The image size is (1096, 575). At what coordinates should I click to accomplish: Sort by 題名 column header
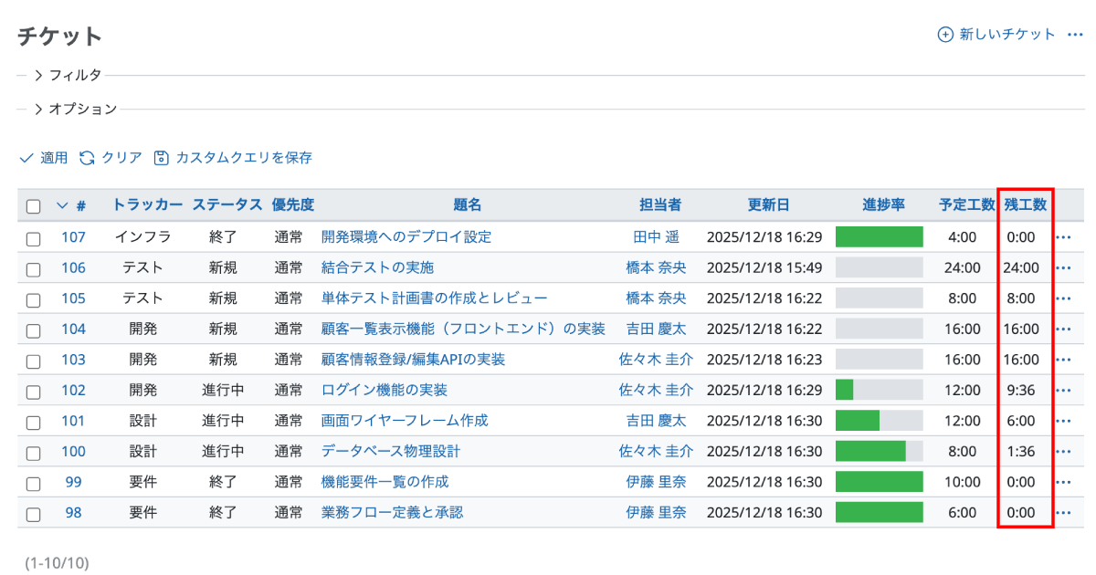pos(468,204)
